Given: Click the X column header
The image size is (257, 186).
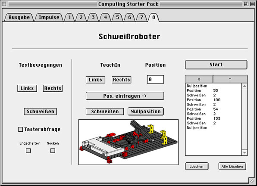Looking at the screenshot, I should tap(199, 79).
